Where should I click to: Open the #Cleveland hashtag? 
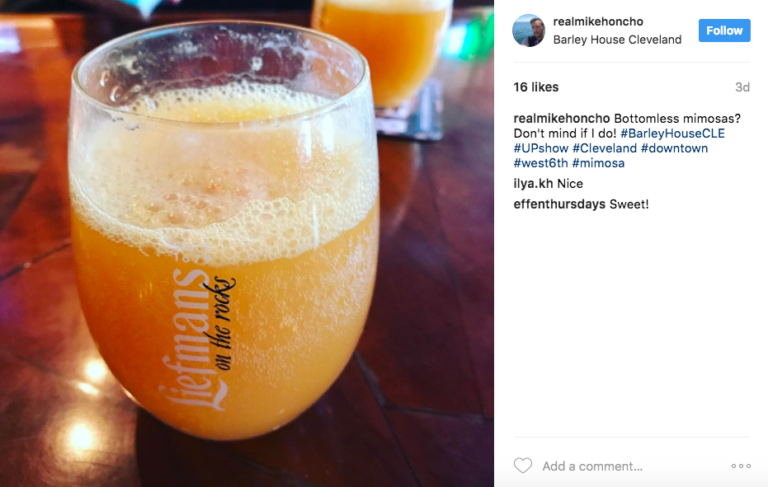[x=605, y=148]
